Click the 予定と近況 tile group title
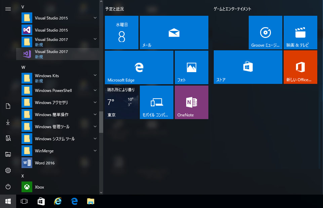323x208 pixels. [114, 9]
